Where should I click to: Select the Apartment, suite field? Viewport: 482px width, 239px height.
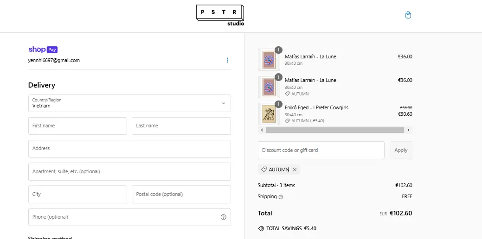[x=129, y=171]
